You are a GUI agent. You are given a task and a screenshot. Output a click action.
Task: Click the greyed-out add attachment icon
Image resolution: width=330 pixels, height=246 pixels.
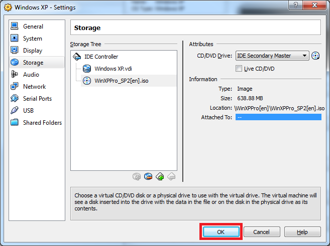tap(137, 176)
